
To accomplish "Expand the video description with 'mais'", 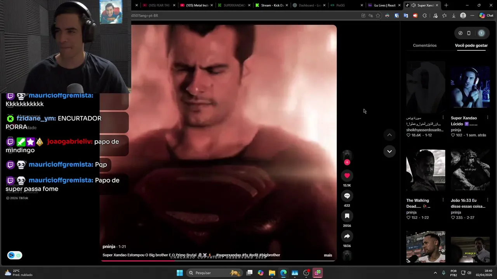I will [328, 255].
